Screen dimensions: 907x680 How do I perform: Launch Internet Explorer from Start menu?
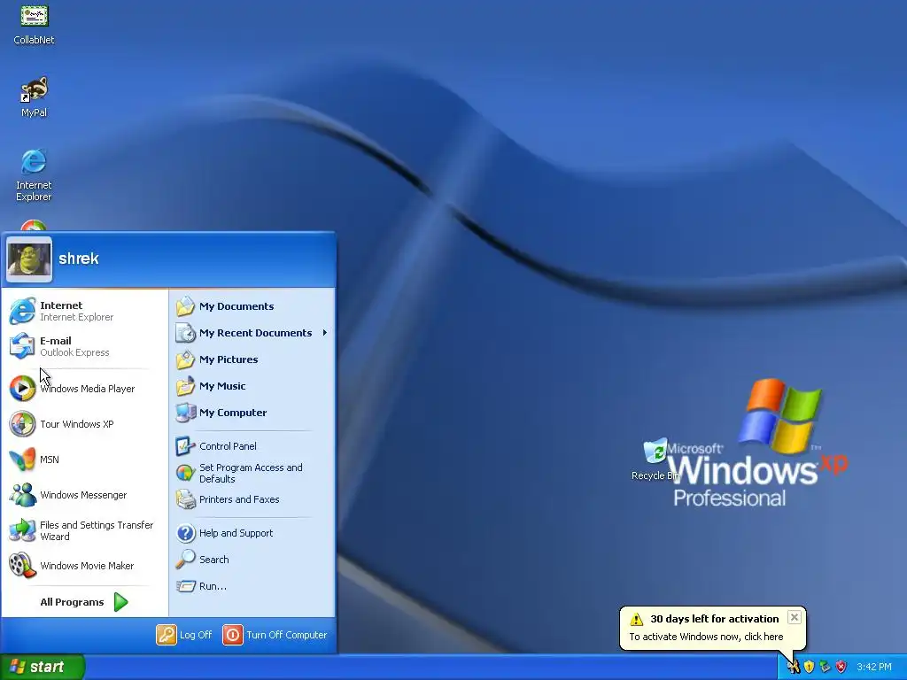click(x=84, y=311)
